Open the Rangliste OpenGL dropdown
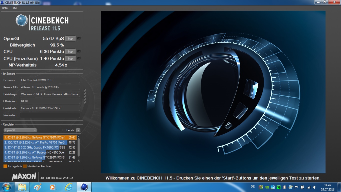341x192 pixels. click(20, 130)
